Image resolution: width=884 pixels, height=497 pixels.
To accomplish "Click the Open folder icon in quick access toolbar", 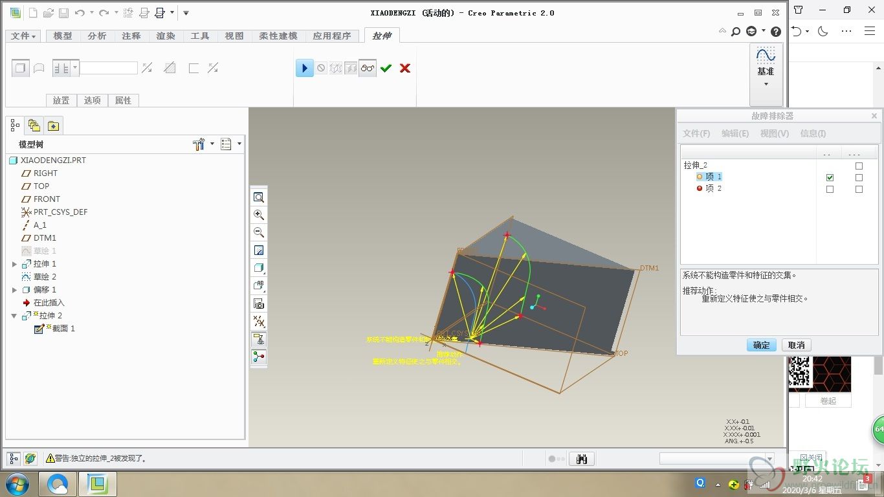I will click(49, 12).
